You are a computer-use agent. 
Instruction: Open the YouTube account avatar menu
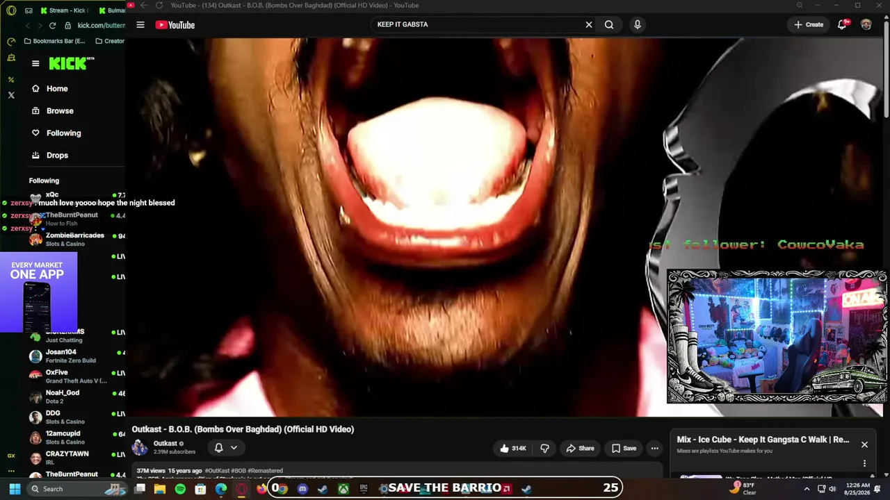tap(866, 25)
